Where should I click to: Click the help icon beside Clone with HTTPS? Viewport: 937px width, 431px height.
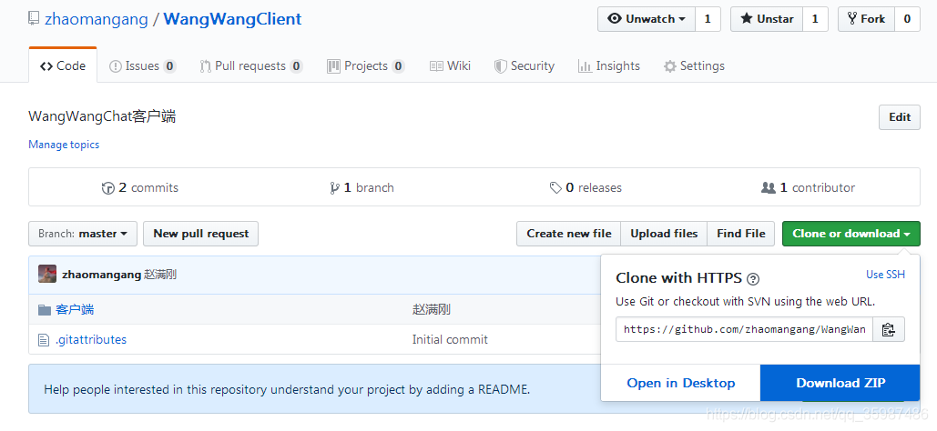[x=753, y=279]
